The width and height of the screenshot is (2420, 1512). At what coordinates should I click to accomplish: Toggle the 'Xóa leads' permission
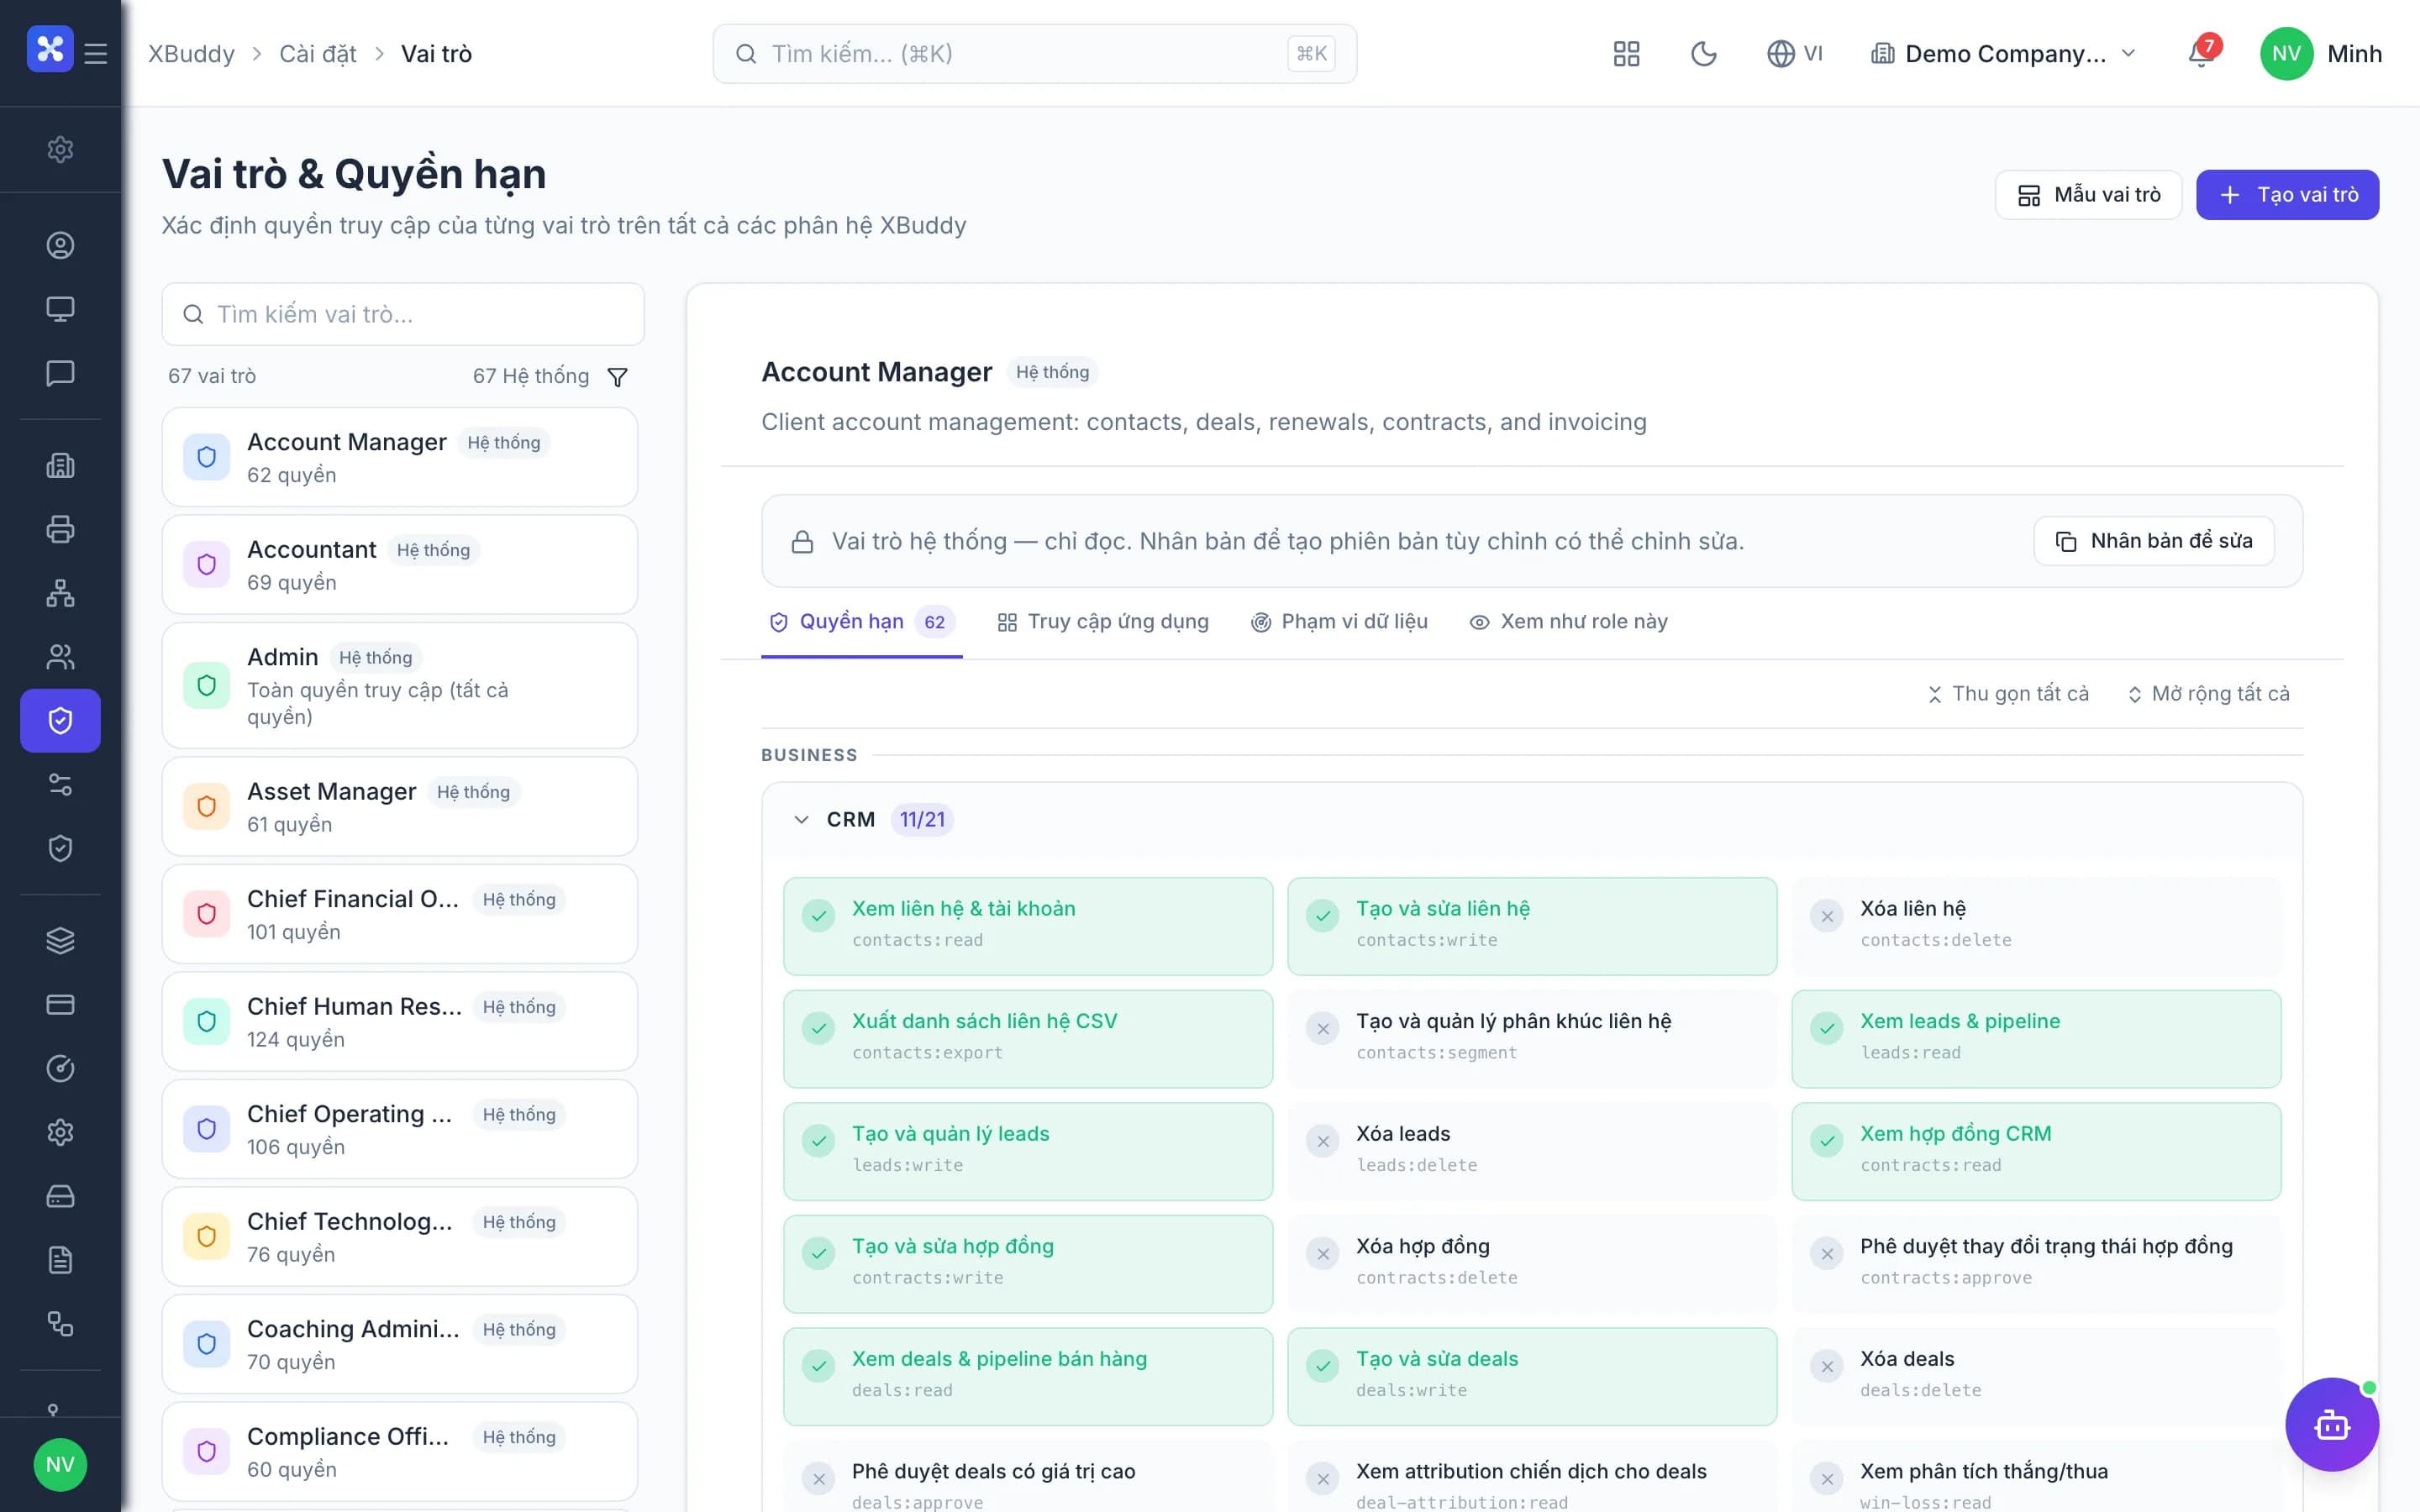1532,1151
